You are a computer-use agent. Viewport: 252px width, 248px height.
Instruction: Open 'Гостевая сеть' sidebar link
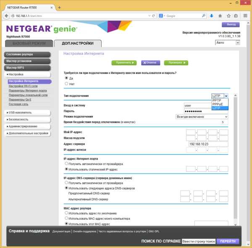[x=18, y=104]
